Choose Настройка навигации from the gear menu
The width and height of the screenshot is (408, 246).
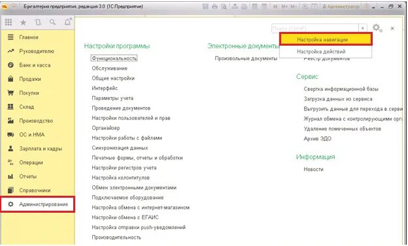(326, 40)
